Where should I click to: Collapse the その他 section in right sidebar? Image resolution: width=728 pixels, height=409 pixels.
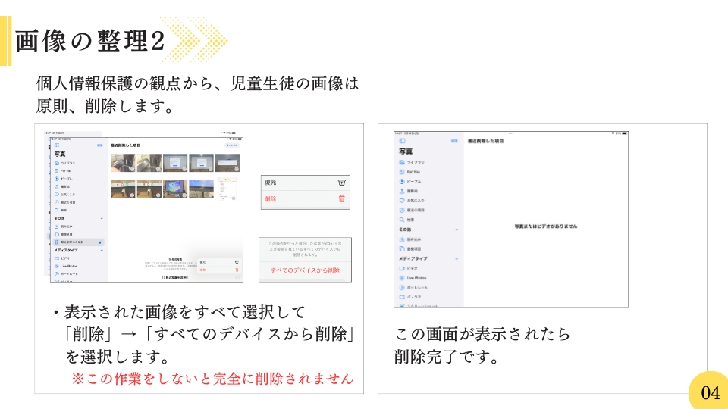[x=457, y=229]
